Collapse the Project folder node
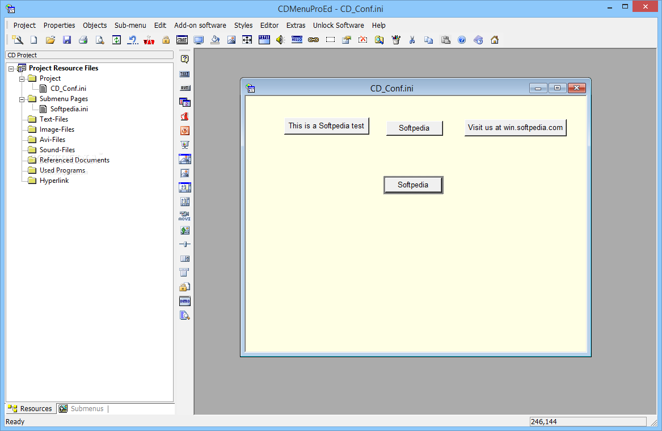The height and width of the screenshot is (431, 662). coord(22,78)
